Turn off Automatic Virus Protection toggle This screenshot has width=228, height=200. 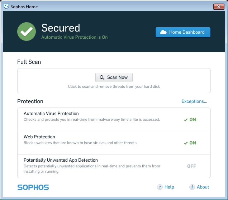coord(190,120)
